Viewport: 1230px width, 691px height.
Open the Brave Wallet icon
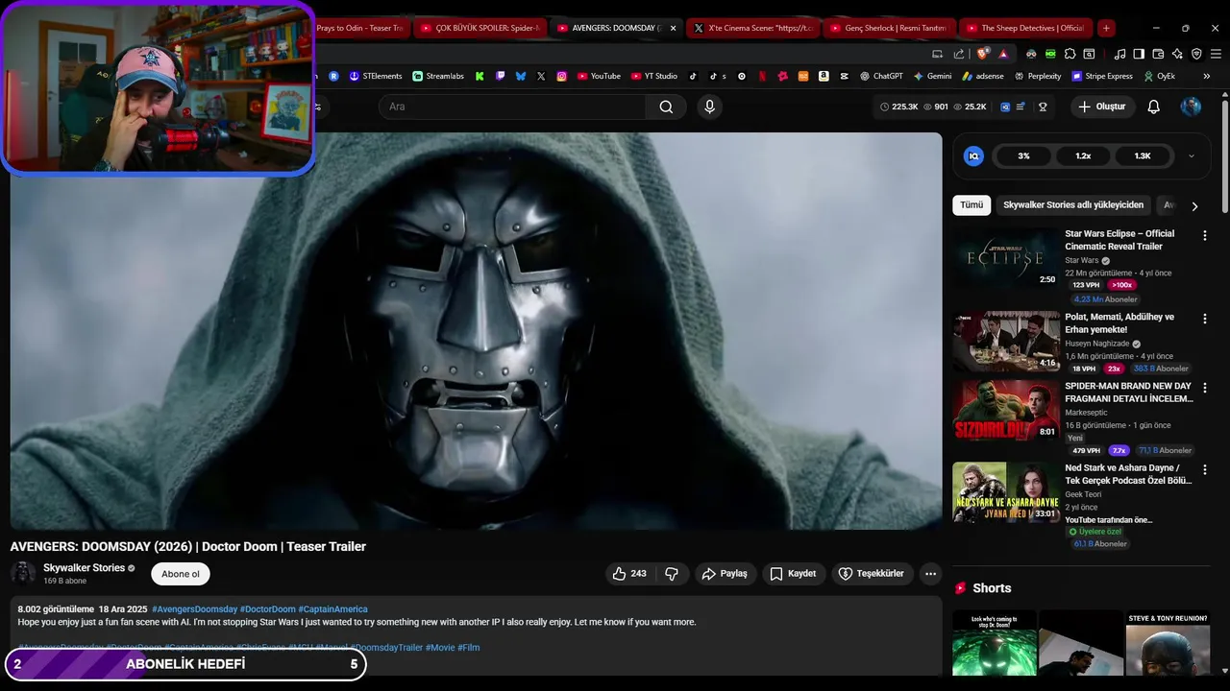(x=1158, y=54)
